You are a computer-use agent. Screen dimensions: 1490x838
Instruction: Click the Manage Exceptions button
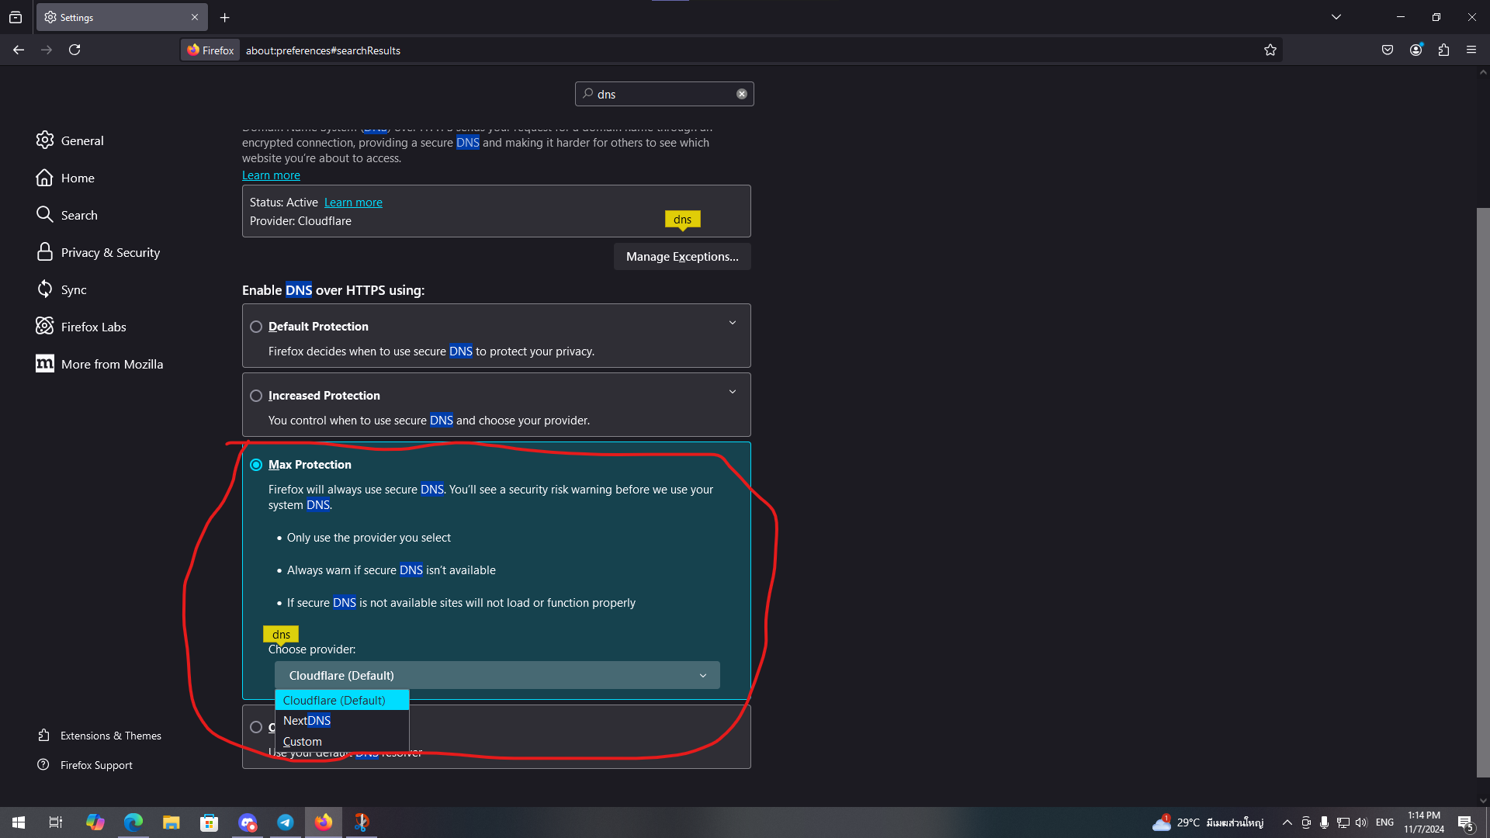click(682, 257)
